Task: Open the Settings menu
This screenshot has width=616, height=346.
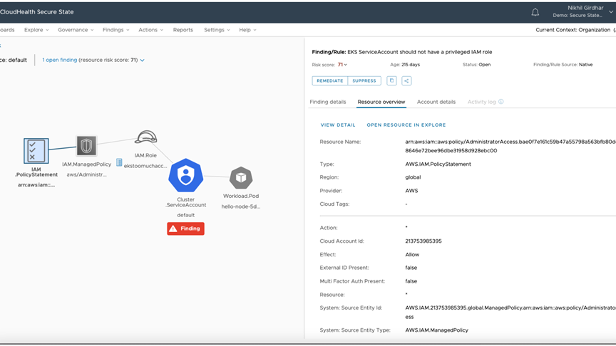Action: [217, 30]
